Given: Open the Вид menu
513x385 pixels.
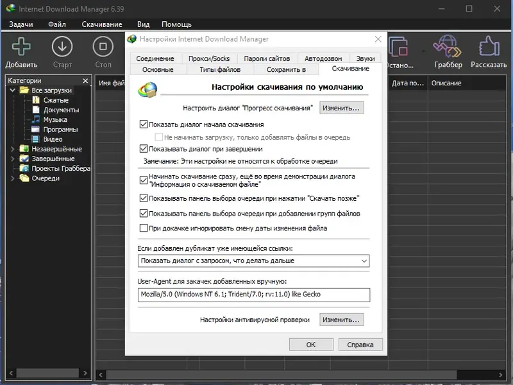Looking at the screenshot, I should coord(143,24).
